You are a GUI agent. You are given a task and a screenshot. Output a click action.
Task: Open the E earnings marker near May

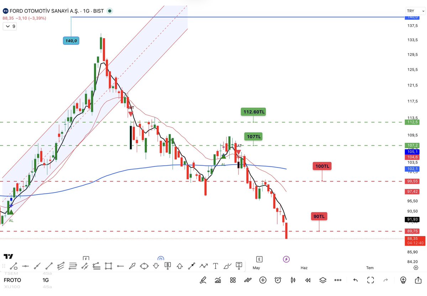(259, 259)
